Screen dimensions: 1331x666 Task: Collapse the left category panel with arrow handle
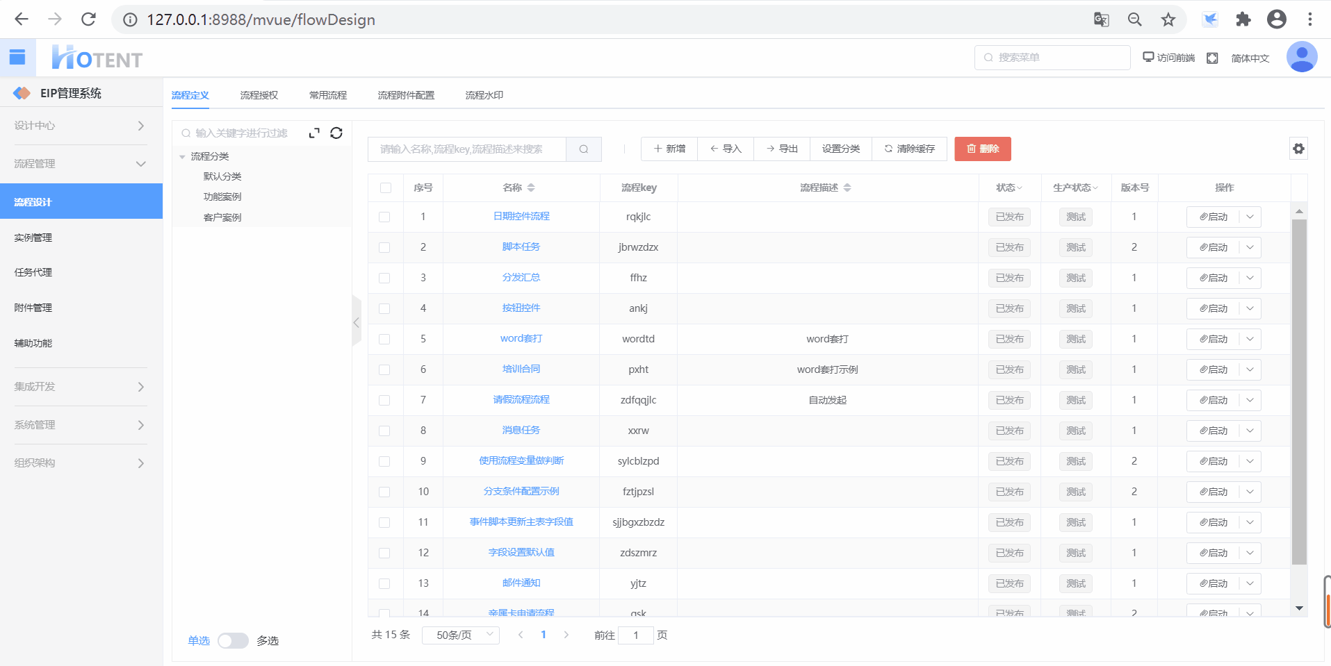click(357, 322)
